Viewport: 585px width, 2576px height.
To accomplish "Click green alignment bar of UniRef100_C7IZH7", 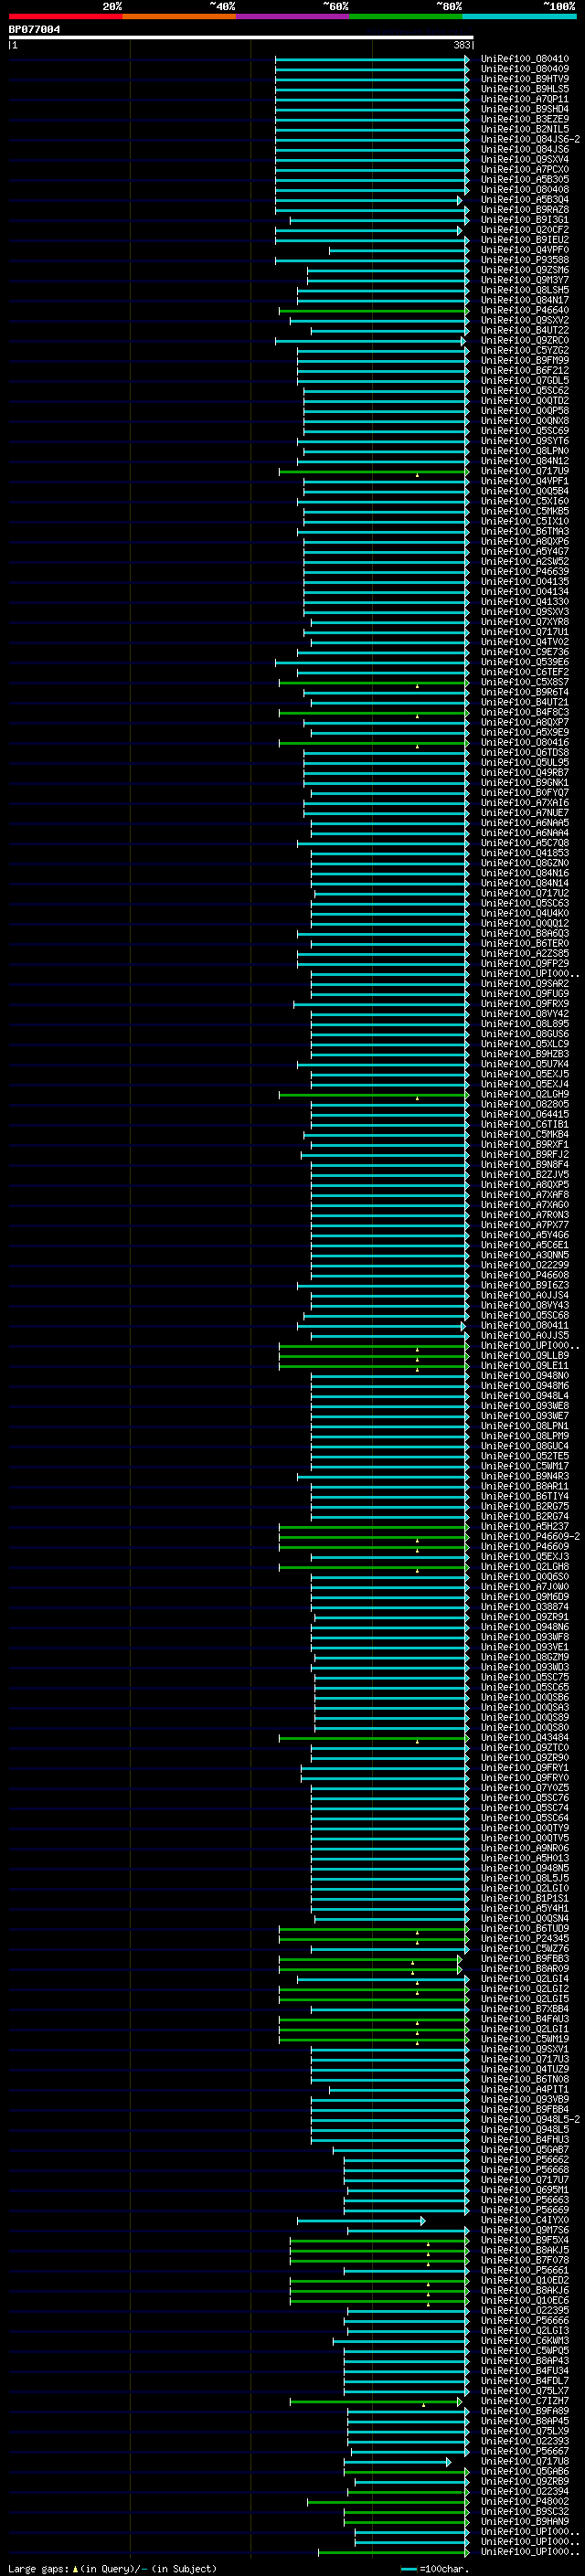I will [x=376, y=2402].
